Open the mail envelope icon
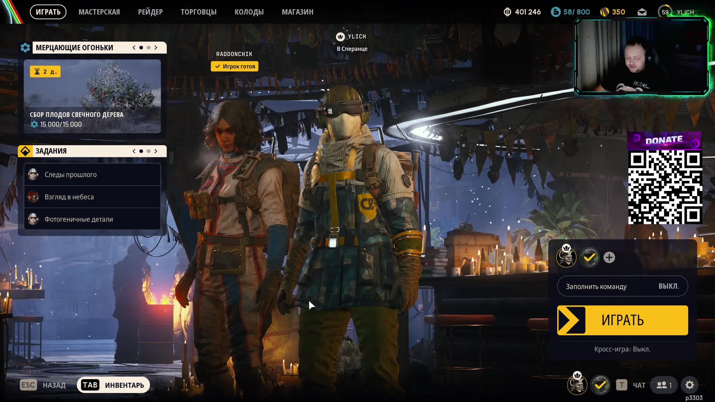This screenshot has height=402, width=715. click(x=642, y=12)
